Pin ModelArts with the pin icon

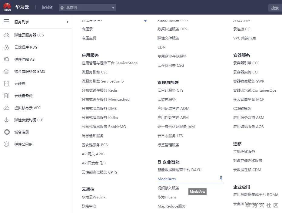click(x=221, y=178)
